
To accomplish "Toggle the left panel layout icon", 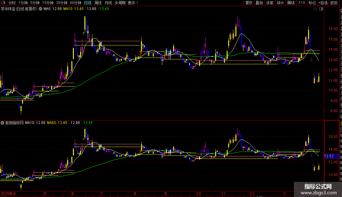I will (x=3, y=3).
